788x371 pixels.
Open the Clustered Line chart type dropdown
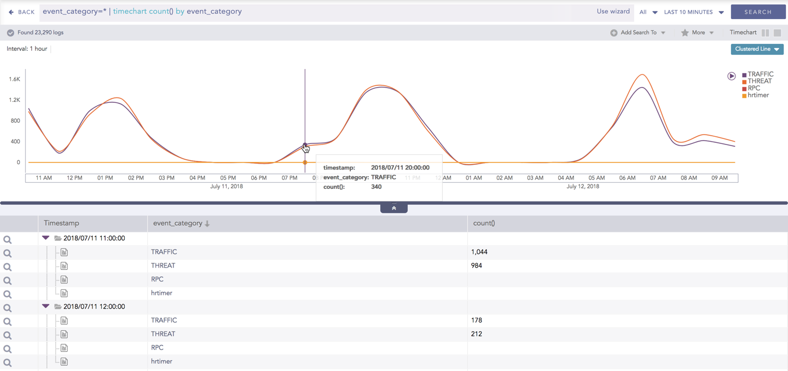coord(757,49)
